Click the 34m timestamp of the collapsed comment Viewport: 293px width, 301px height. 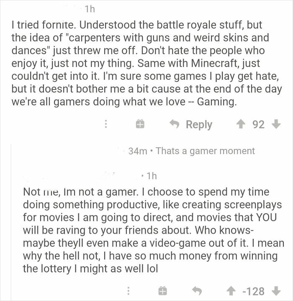[137, 151]
